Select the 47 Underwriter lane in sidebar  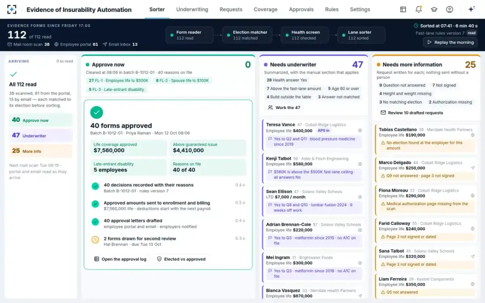(41, 135)
